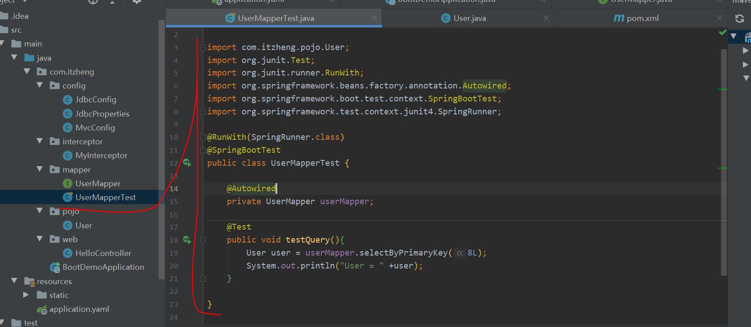Click Maven reimport refresh icon
The image size is (751, 327).
(739, 18)
